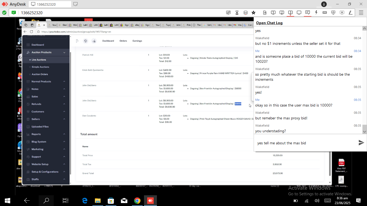
Task: Open the sidebar Dashboard link
Action: (38, 45)
